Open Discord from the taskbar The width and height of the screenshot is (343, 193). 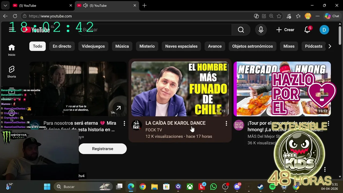(237, 187)
